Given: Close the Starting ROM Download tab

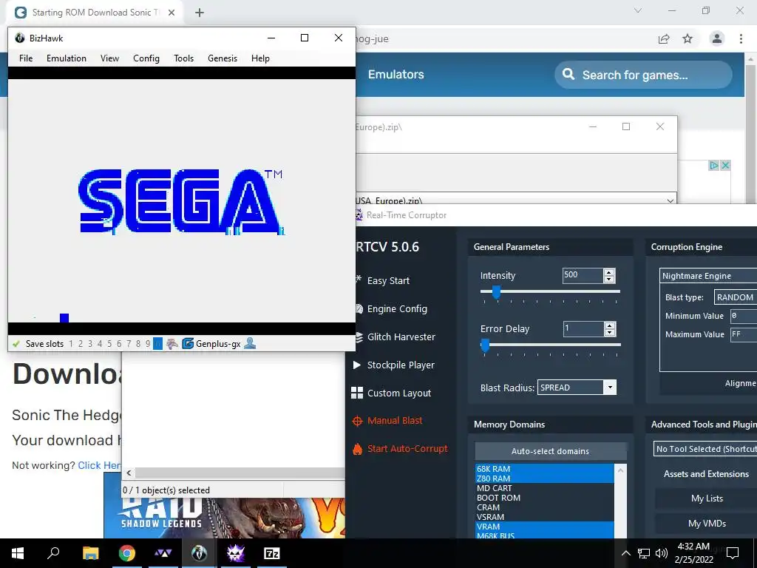Looking at the screenshot, I should (172, 13).
